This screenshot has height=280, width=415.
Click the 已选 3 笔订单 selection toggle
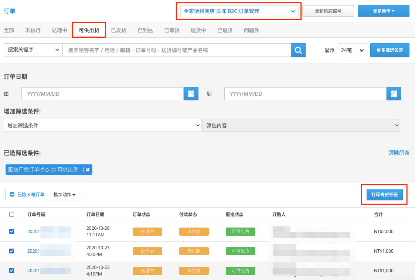pos(27,195)
